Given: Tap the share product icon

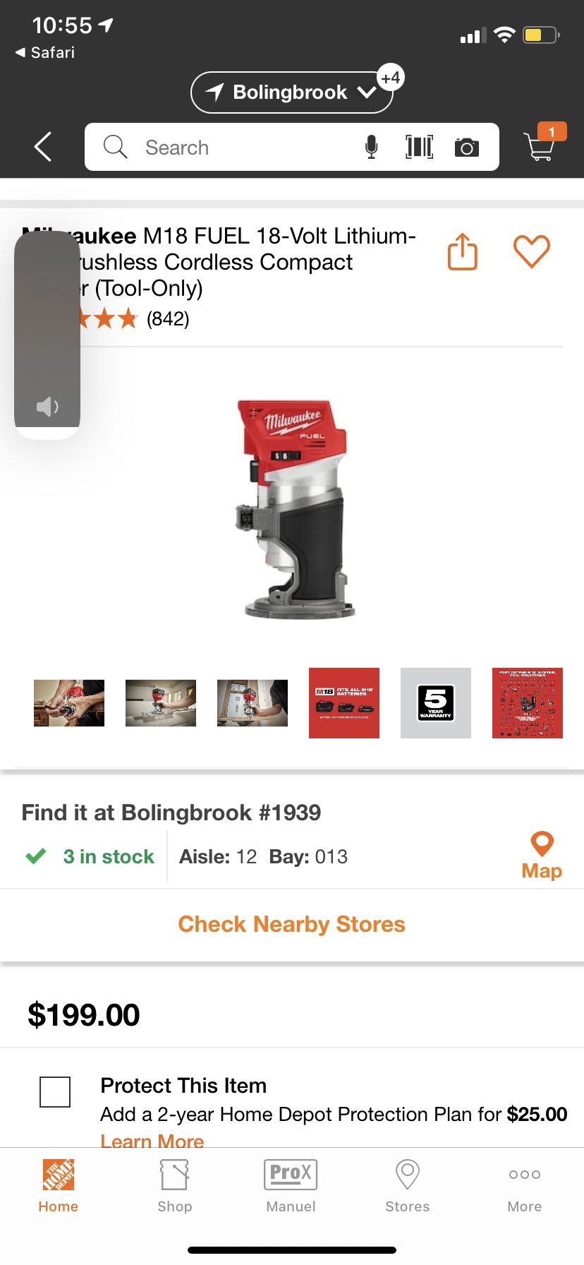Looking at the screenshot, I should point(463,251).
